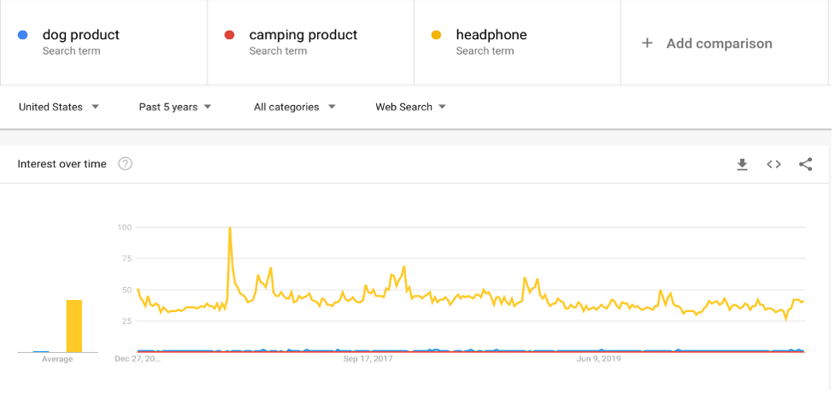This screenshot has height=393, width=835.
Task: Click the Sep 17, 2017 date label
Action: click(368, 359)
